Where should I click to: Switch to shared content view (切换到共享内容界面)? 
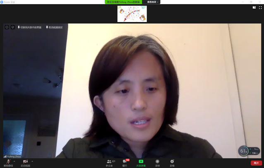click(29, 27)
